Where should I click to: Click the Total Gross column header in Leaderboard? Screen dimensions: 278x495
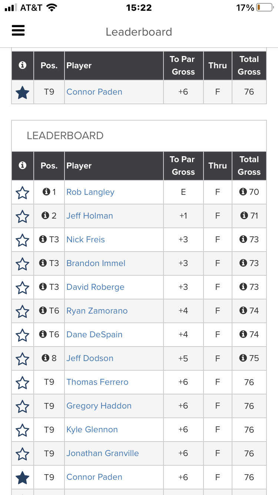(249, 165)
